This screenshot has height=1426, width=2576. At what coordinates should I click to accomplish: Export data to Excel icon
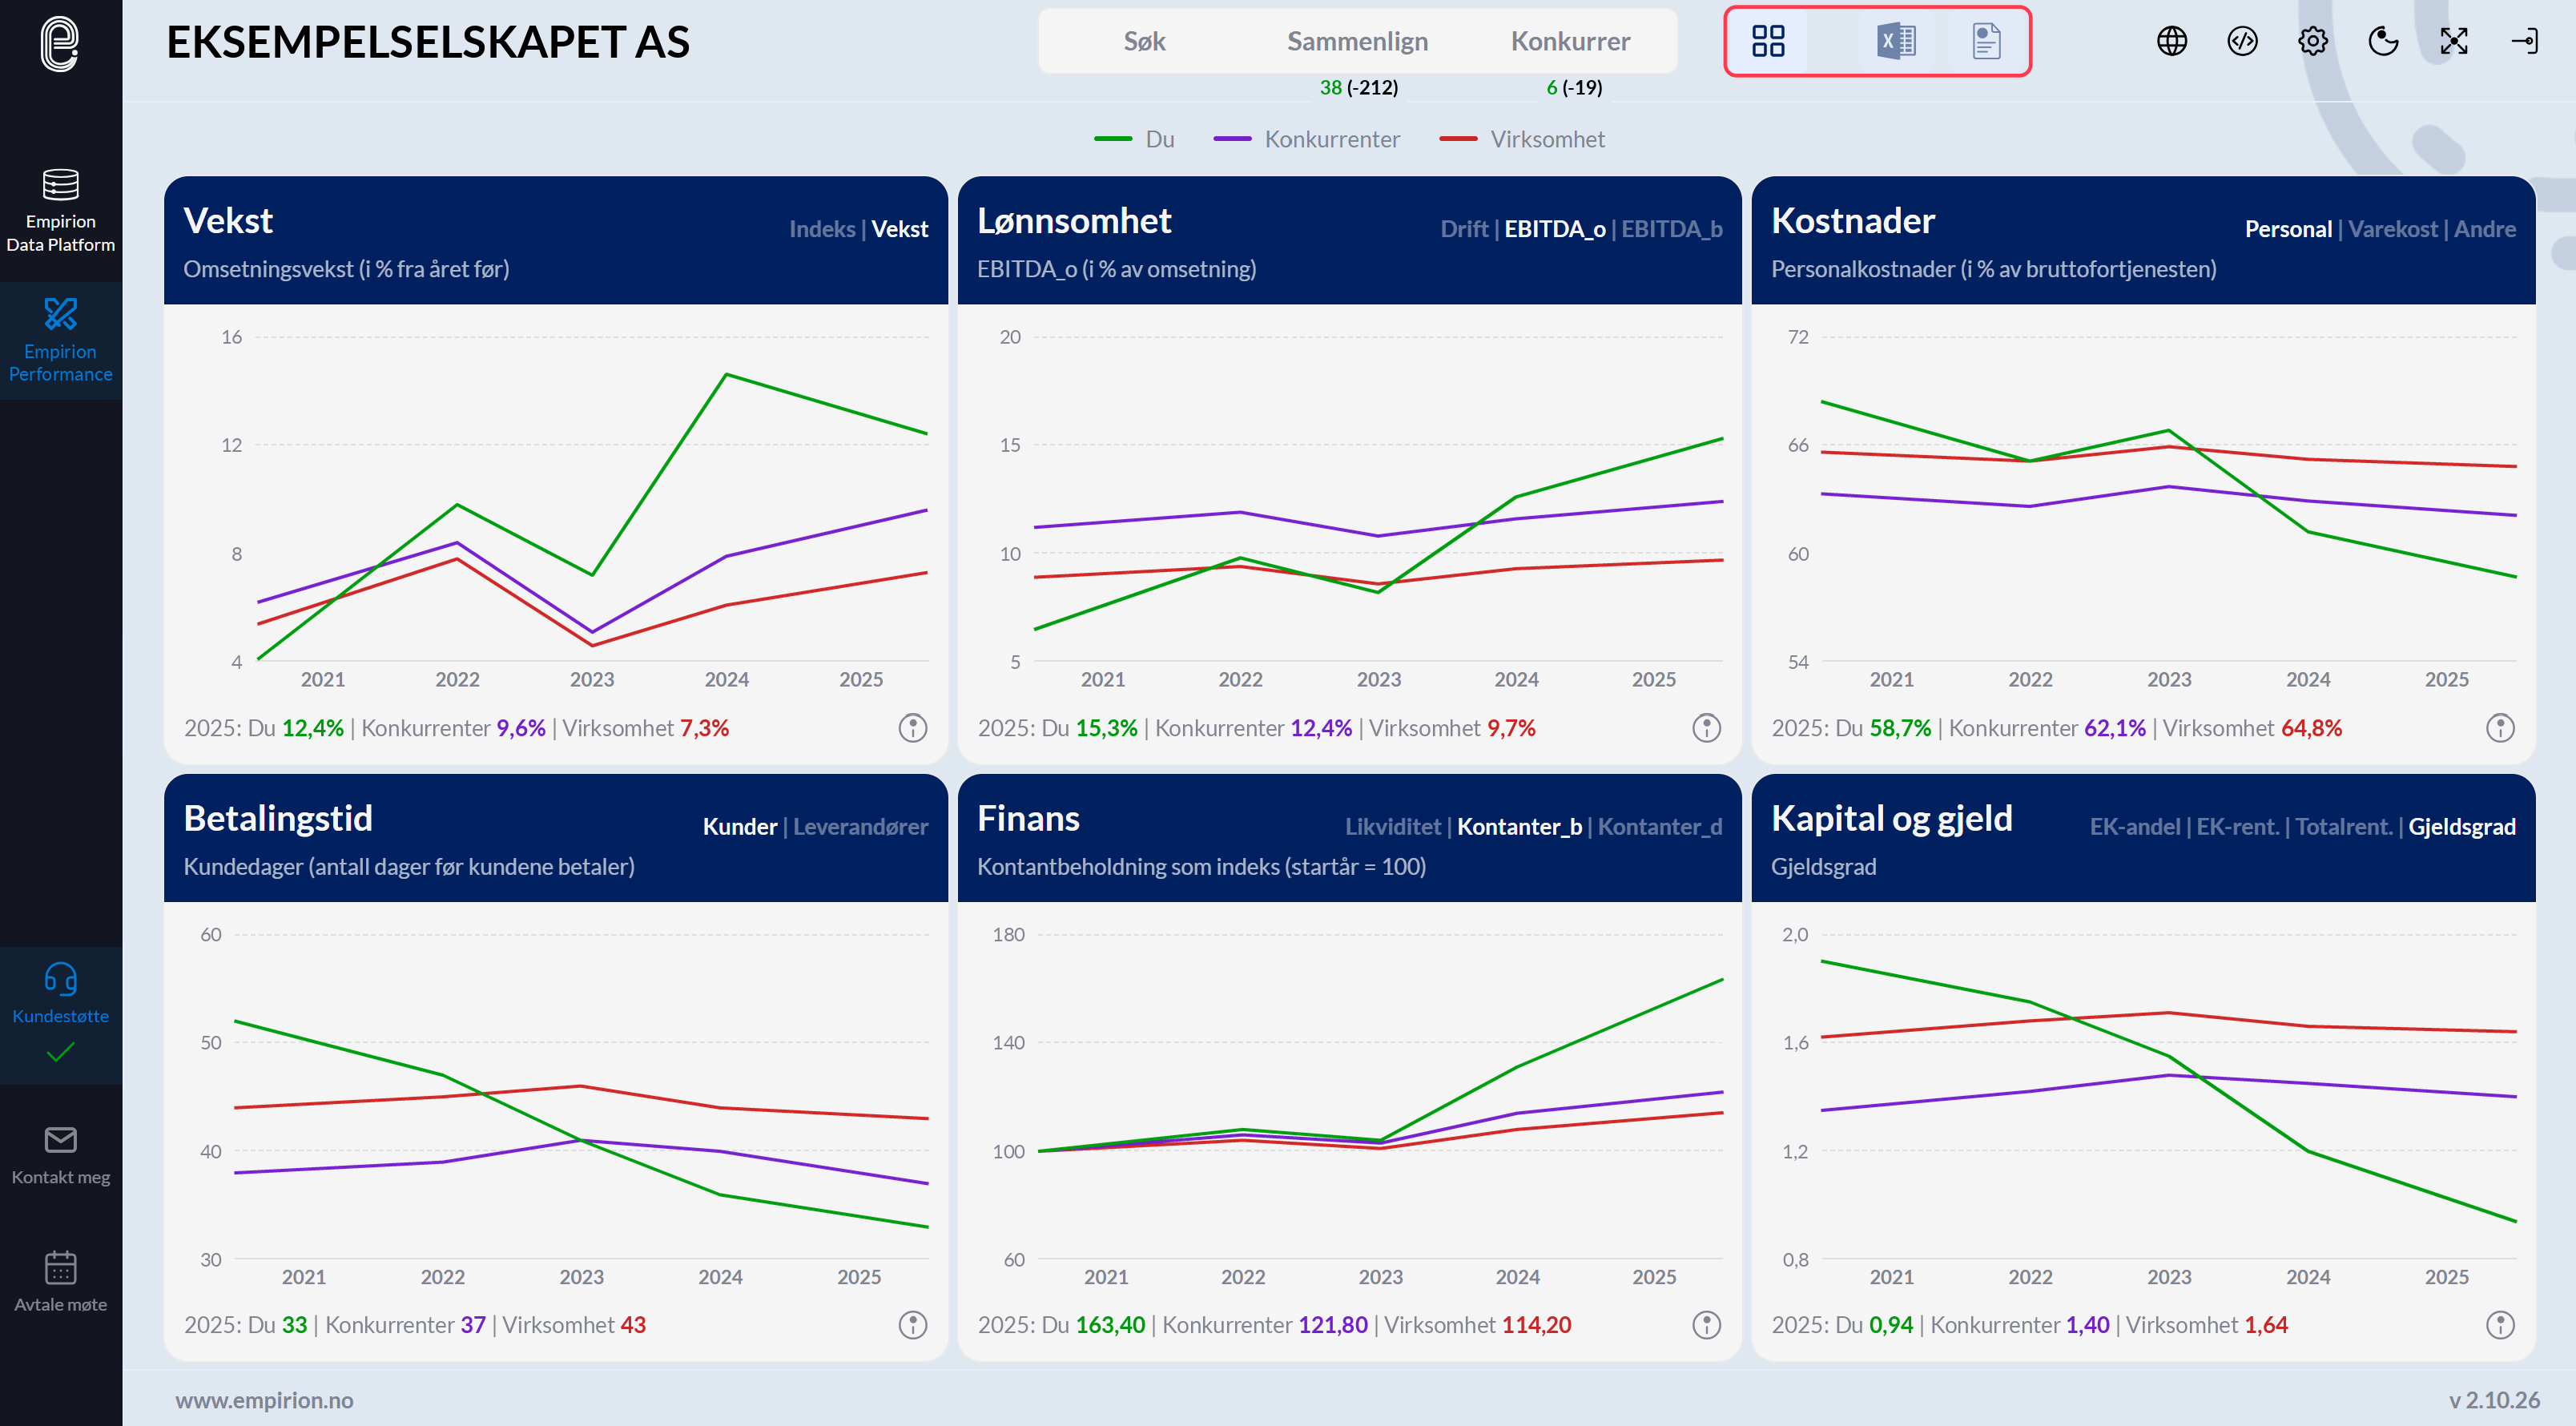1896,41
